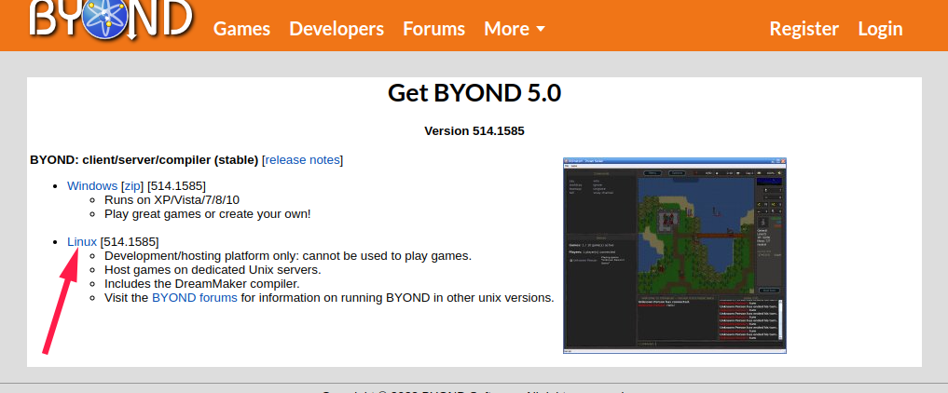948x393 pixels.
Task: Expand the More dropdown menu
Action: [514, 29]
